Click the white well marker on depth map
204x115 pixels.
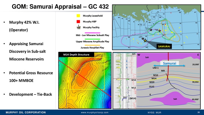76,74
